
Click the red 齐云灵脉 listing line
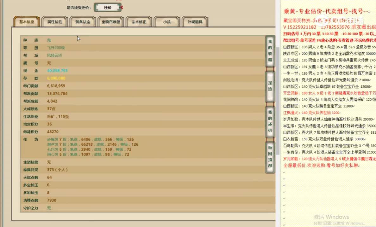coord(329,93)
